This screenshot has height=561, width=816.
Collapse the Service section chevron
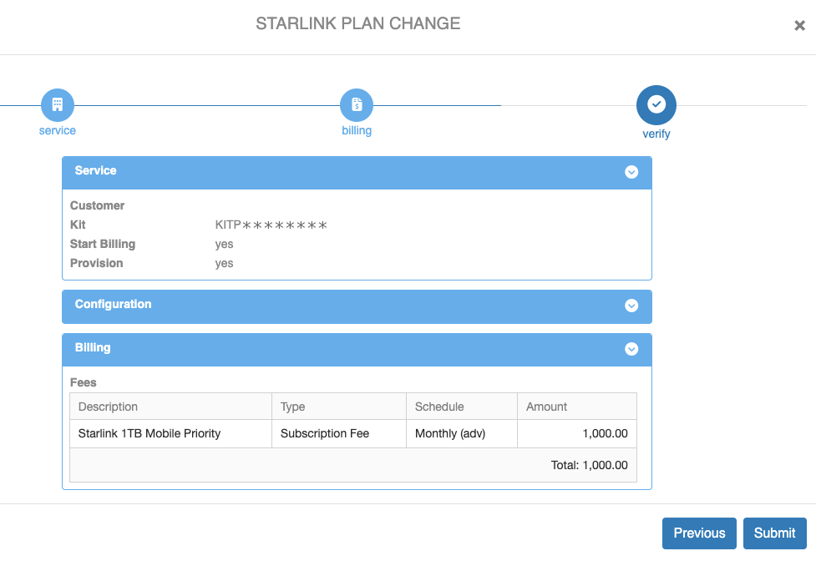[x=631, y=172]
